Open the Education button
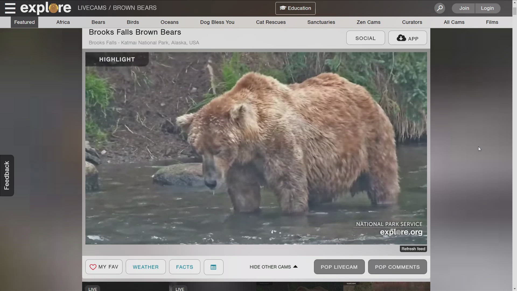This screenshot has width=517, height=291. pos(295,8)
